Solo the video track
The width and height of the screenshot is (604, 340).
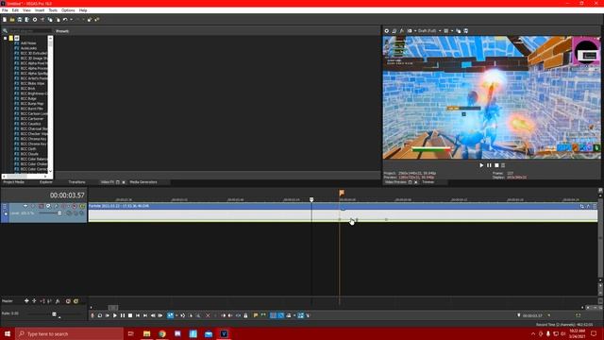point(82,206)
